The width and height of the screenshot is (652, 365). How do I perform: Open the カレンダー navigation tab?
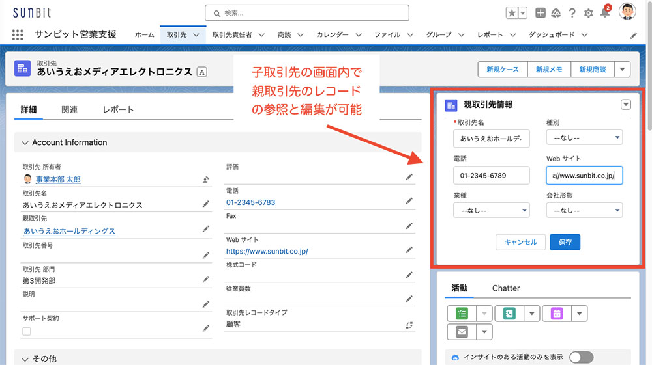333,35
